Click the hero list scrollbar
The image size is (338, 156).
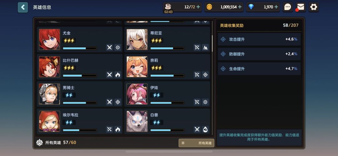tap(212, 43)
